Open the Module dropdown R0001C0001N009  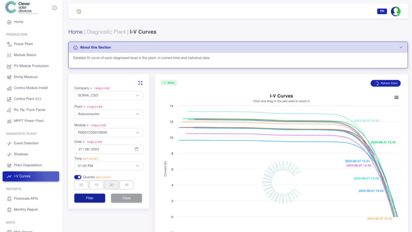[x=109, y=133]
